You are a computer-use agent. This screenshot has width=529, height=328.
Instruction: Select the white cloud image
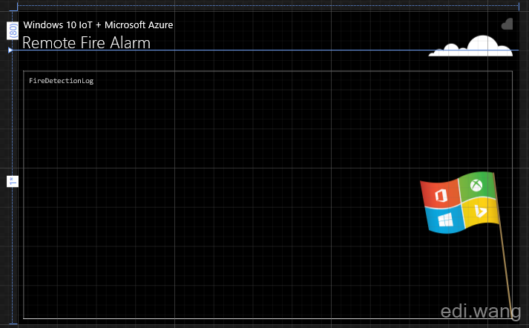[x=470, y=46]
